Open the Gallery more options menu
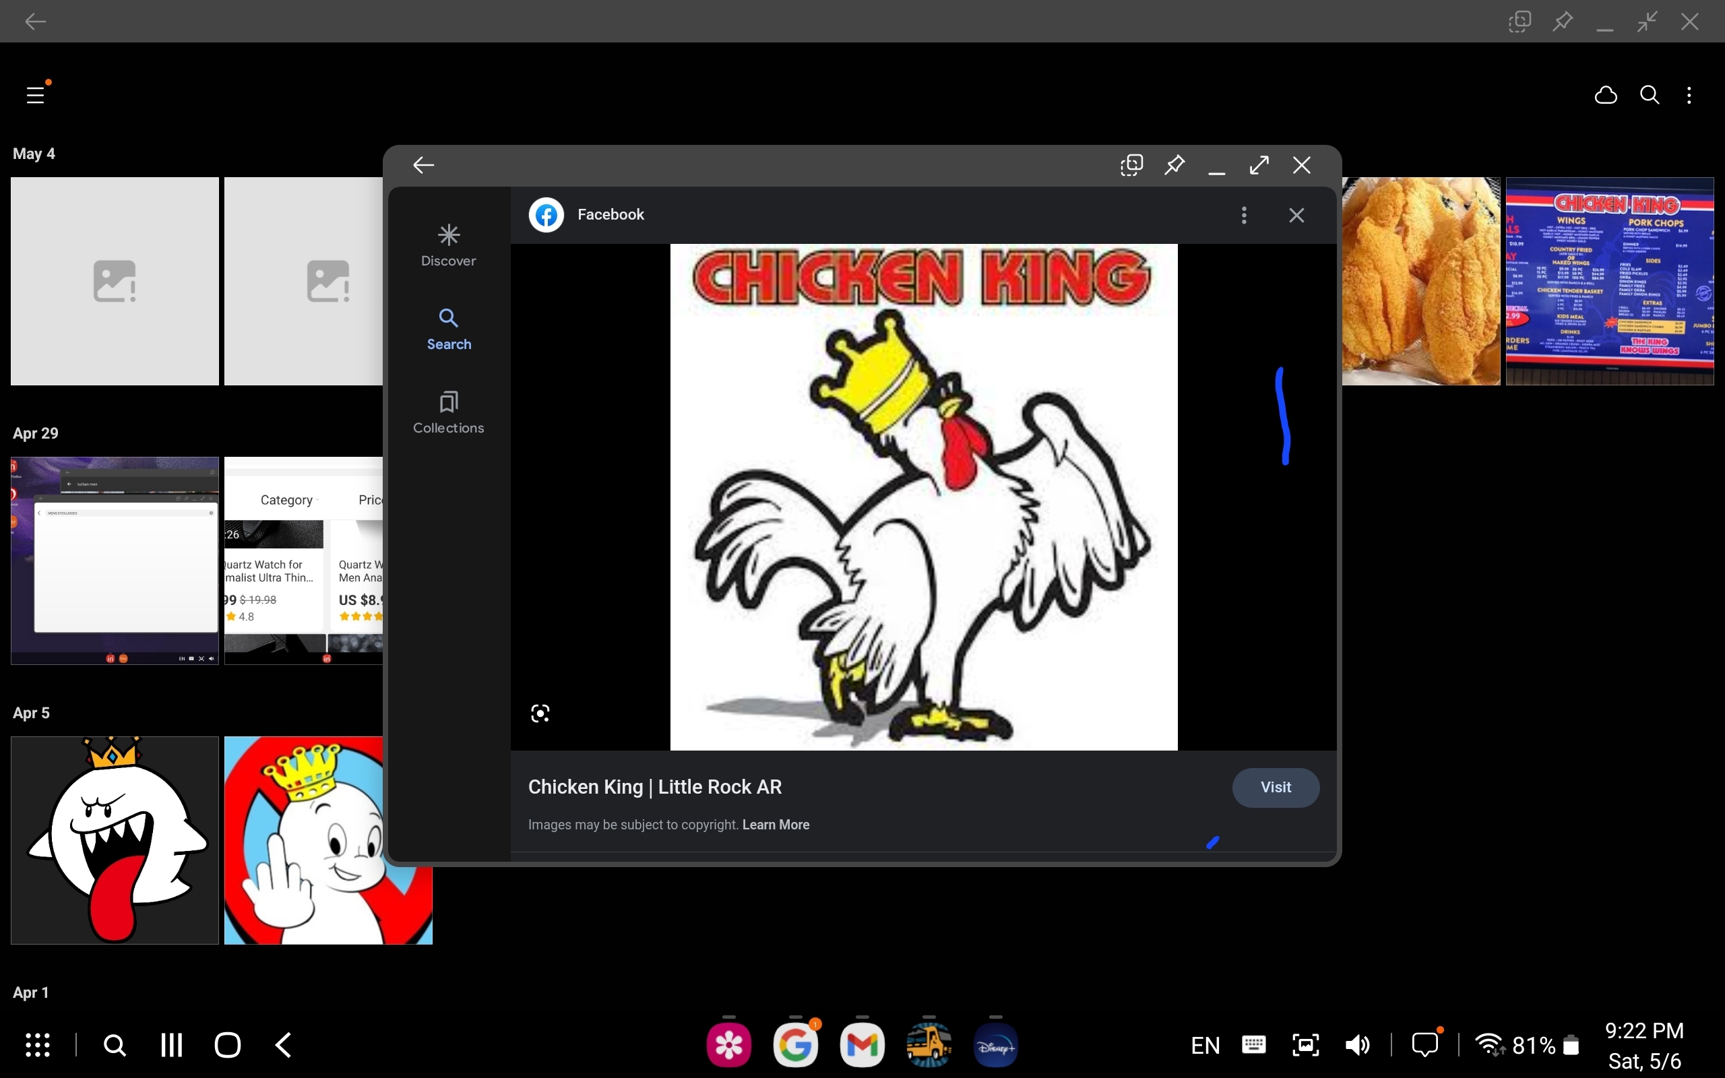 click(1689, 95)
